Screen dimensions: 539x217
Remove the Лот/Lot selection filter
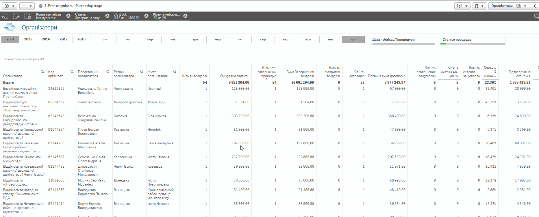[x=146, y=16]
